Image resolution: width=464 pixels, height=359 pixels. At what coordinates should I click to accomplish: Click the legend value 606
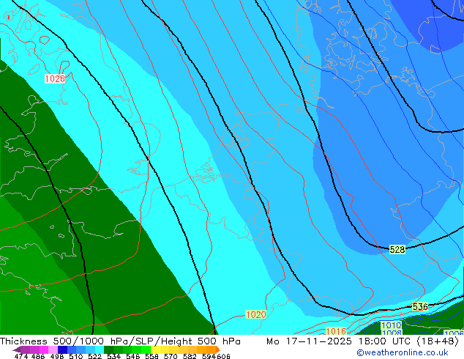tap(223, 356)
